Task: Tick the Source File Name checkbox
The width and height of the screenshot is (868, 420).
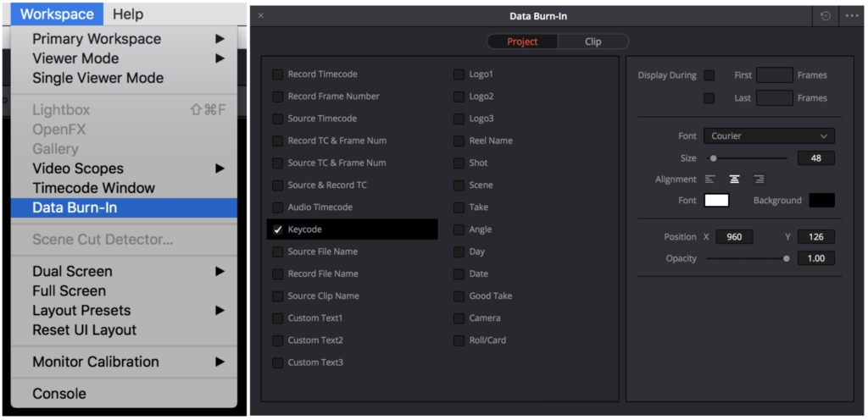Action: point(277,252)
